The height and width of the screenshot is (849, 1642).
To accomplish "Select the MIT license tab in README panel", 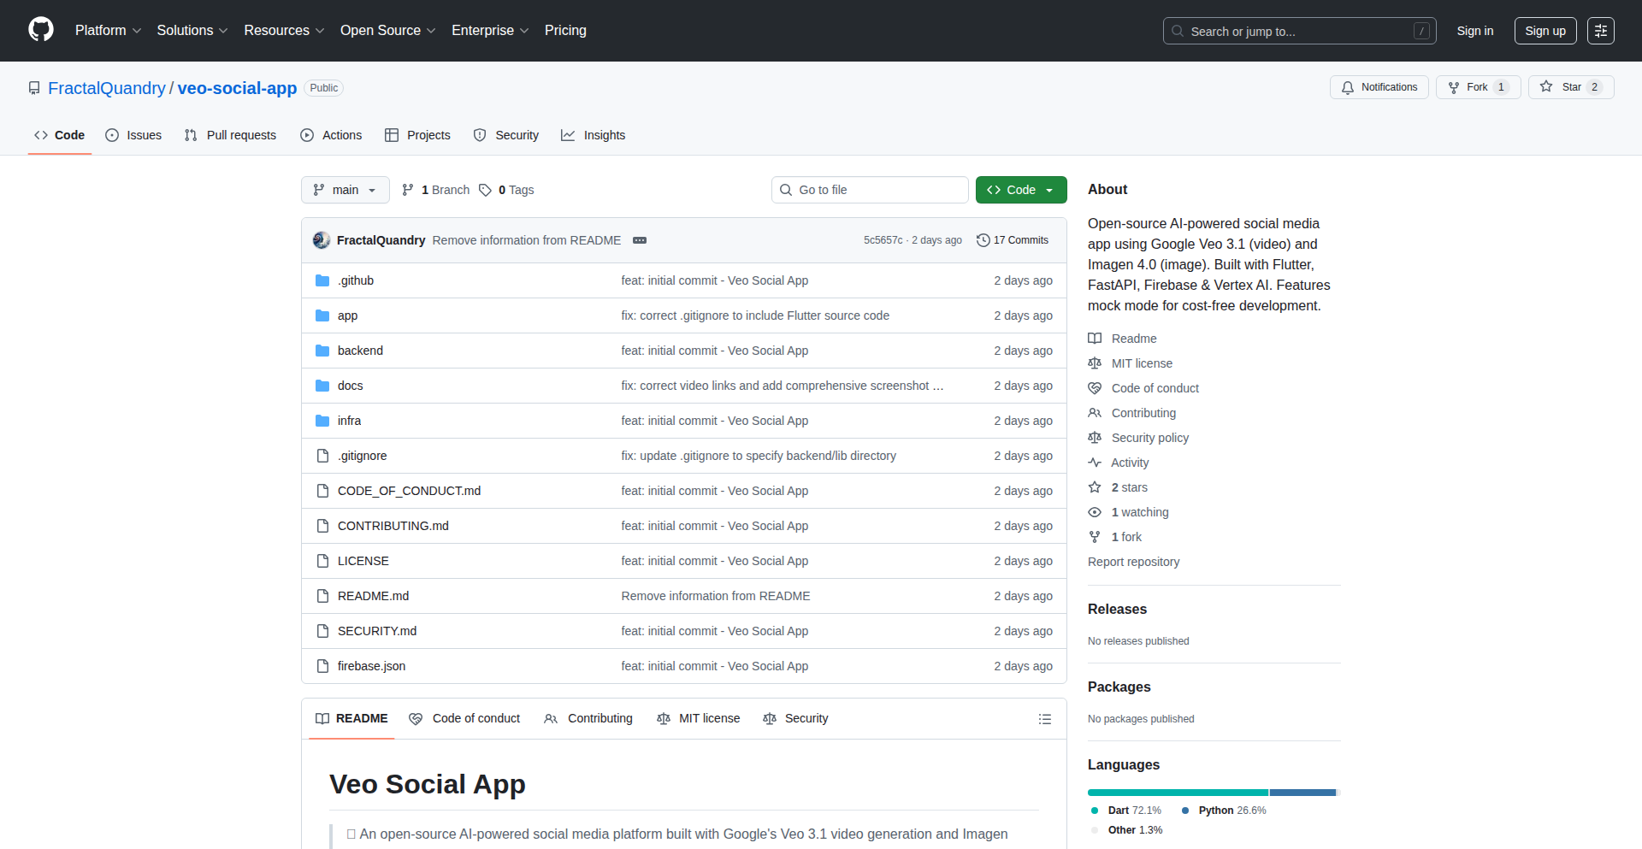I will [699, 718].
